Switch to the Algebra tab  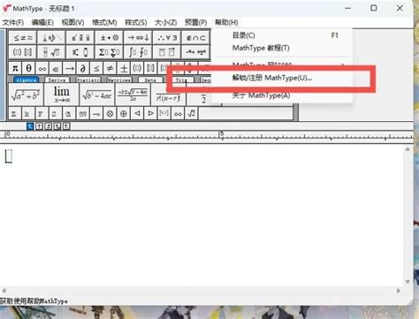click(27, 80)
